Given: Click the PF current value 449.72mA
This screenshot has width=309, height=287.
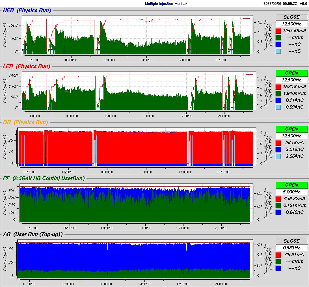Looking at the screenshot, I should pyautogui.click(x=294, y=199).
